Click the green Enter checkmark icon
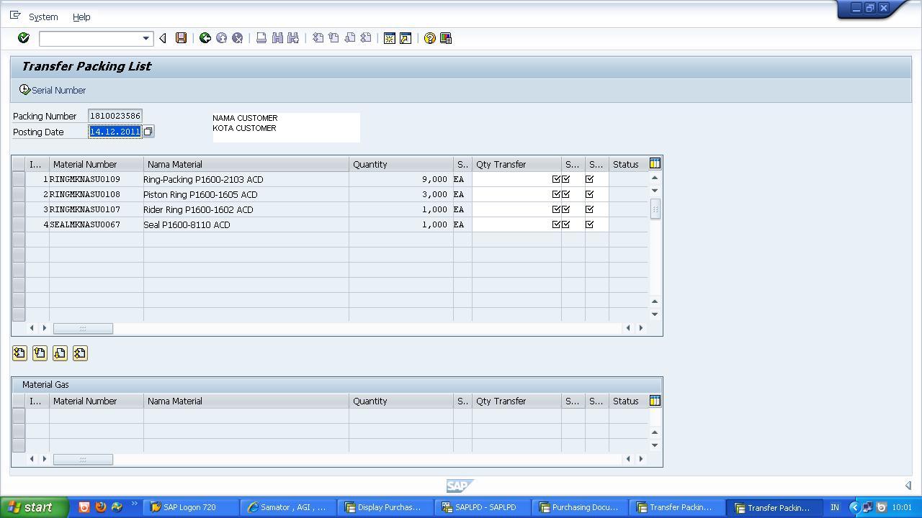 (x=23, y=38)
